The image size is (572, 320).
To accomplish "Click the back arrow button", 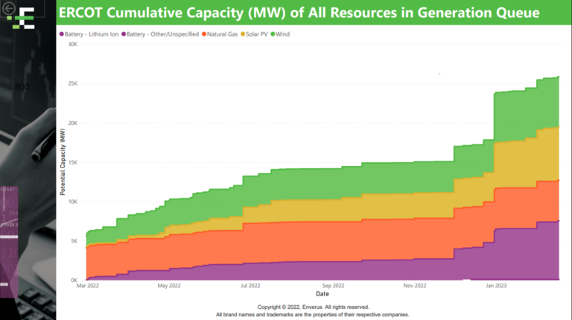I will coord(8,8).
